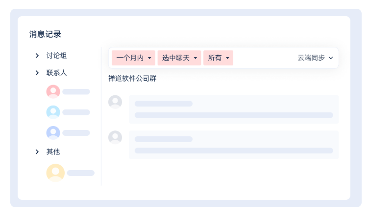Select the purple-blue contact avatar

(53, 133)
